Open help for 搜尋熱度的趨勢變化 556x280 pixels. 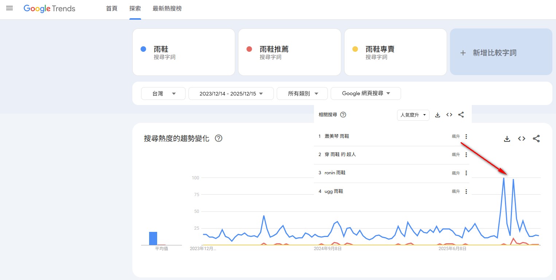pyautogui.click(x=219, y=139)
